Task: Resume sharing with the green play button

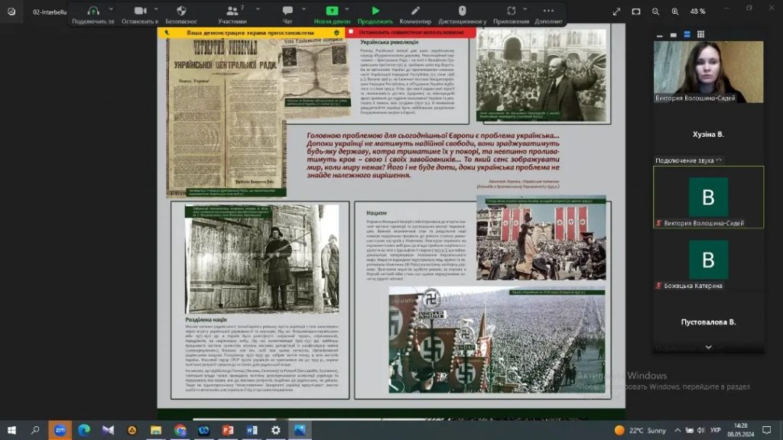Action: pyautogui.click(x=375, y=11)
